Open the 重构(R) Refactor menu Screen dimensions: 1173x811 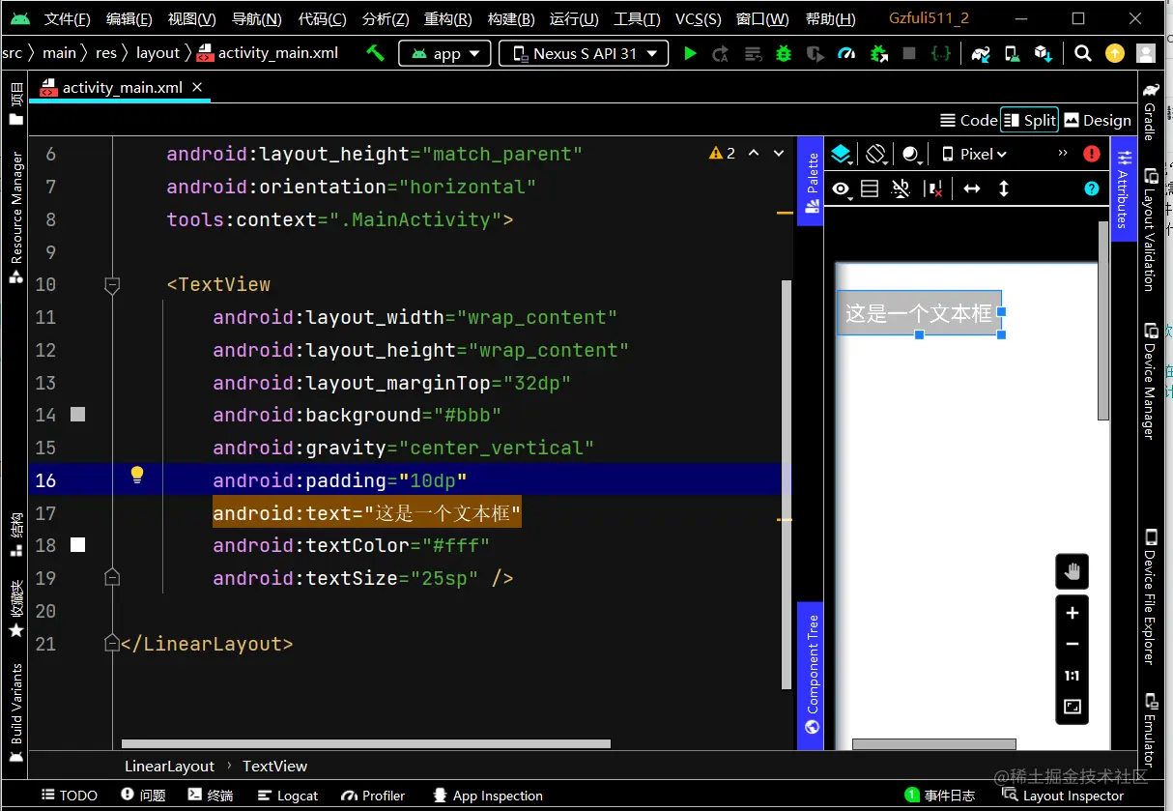click(447, 18)
